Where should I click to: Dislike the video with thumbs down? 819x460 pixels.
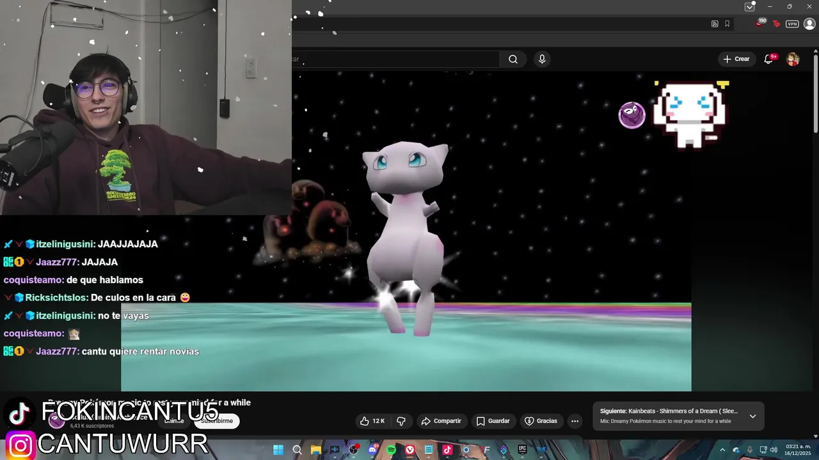402,421
